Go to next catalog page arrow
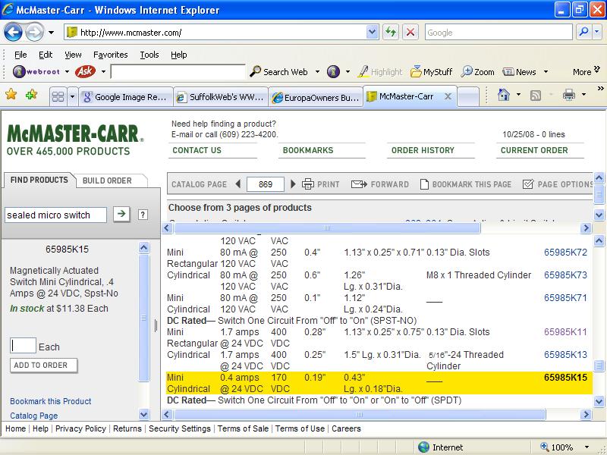Screen dimensions: 607x455 coord(294,184)
